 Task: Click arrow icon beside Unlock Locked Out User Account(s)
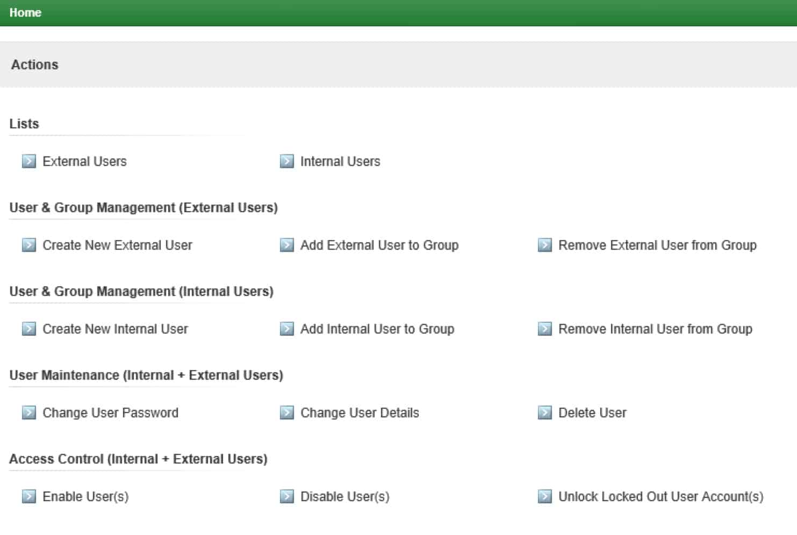tap(544, 496)
